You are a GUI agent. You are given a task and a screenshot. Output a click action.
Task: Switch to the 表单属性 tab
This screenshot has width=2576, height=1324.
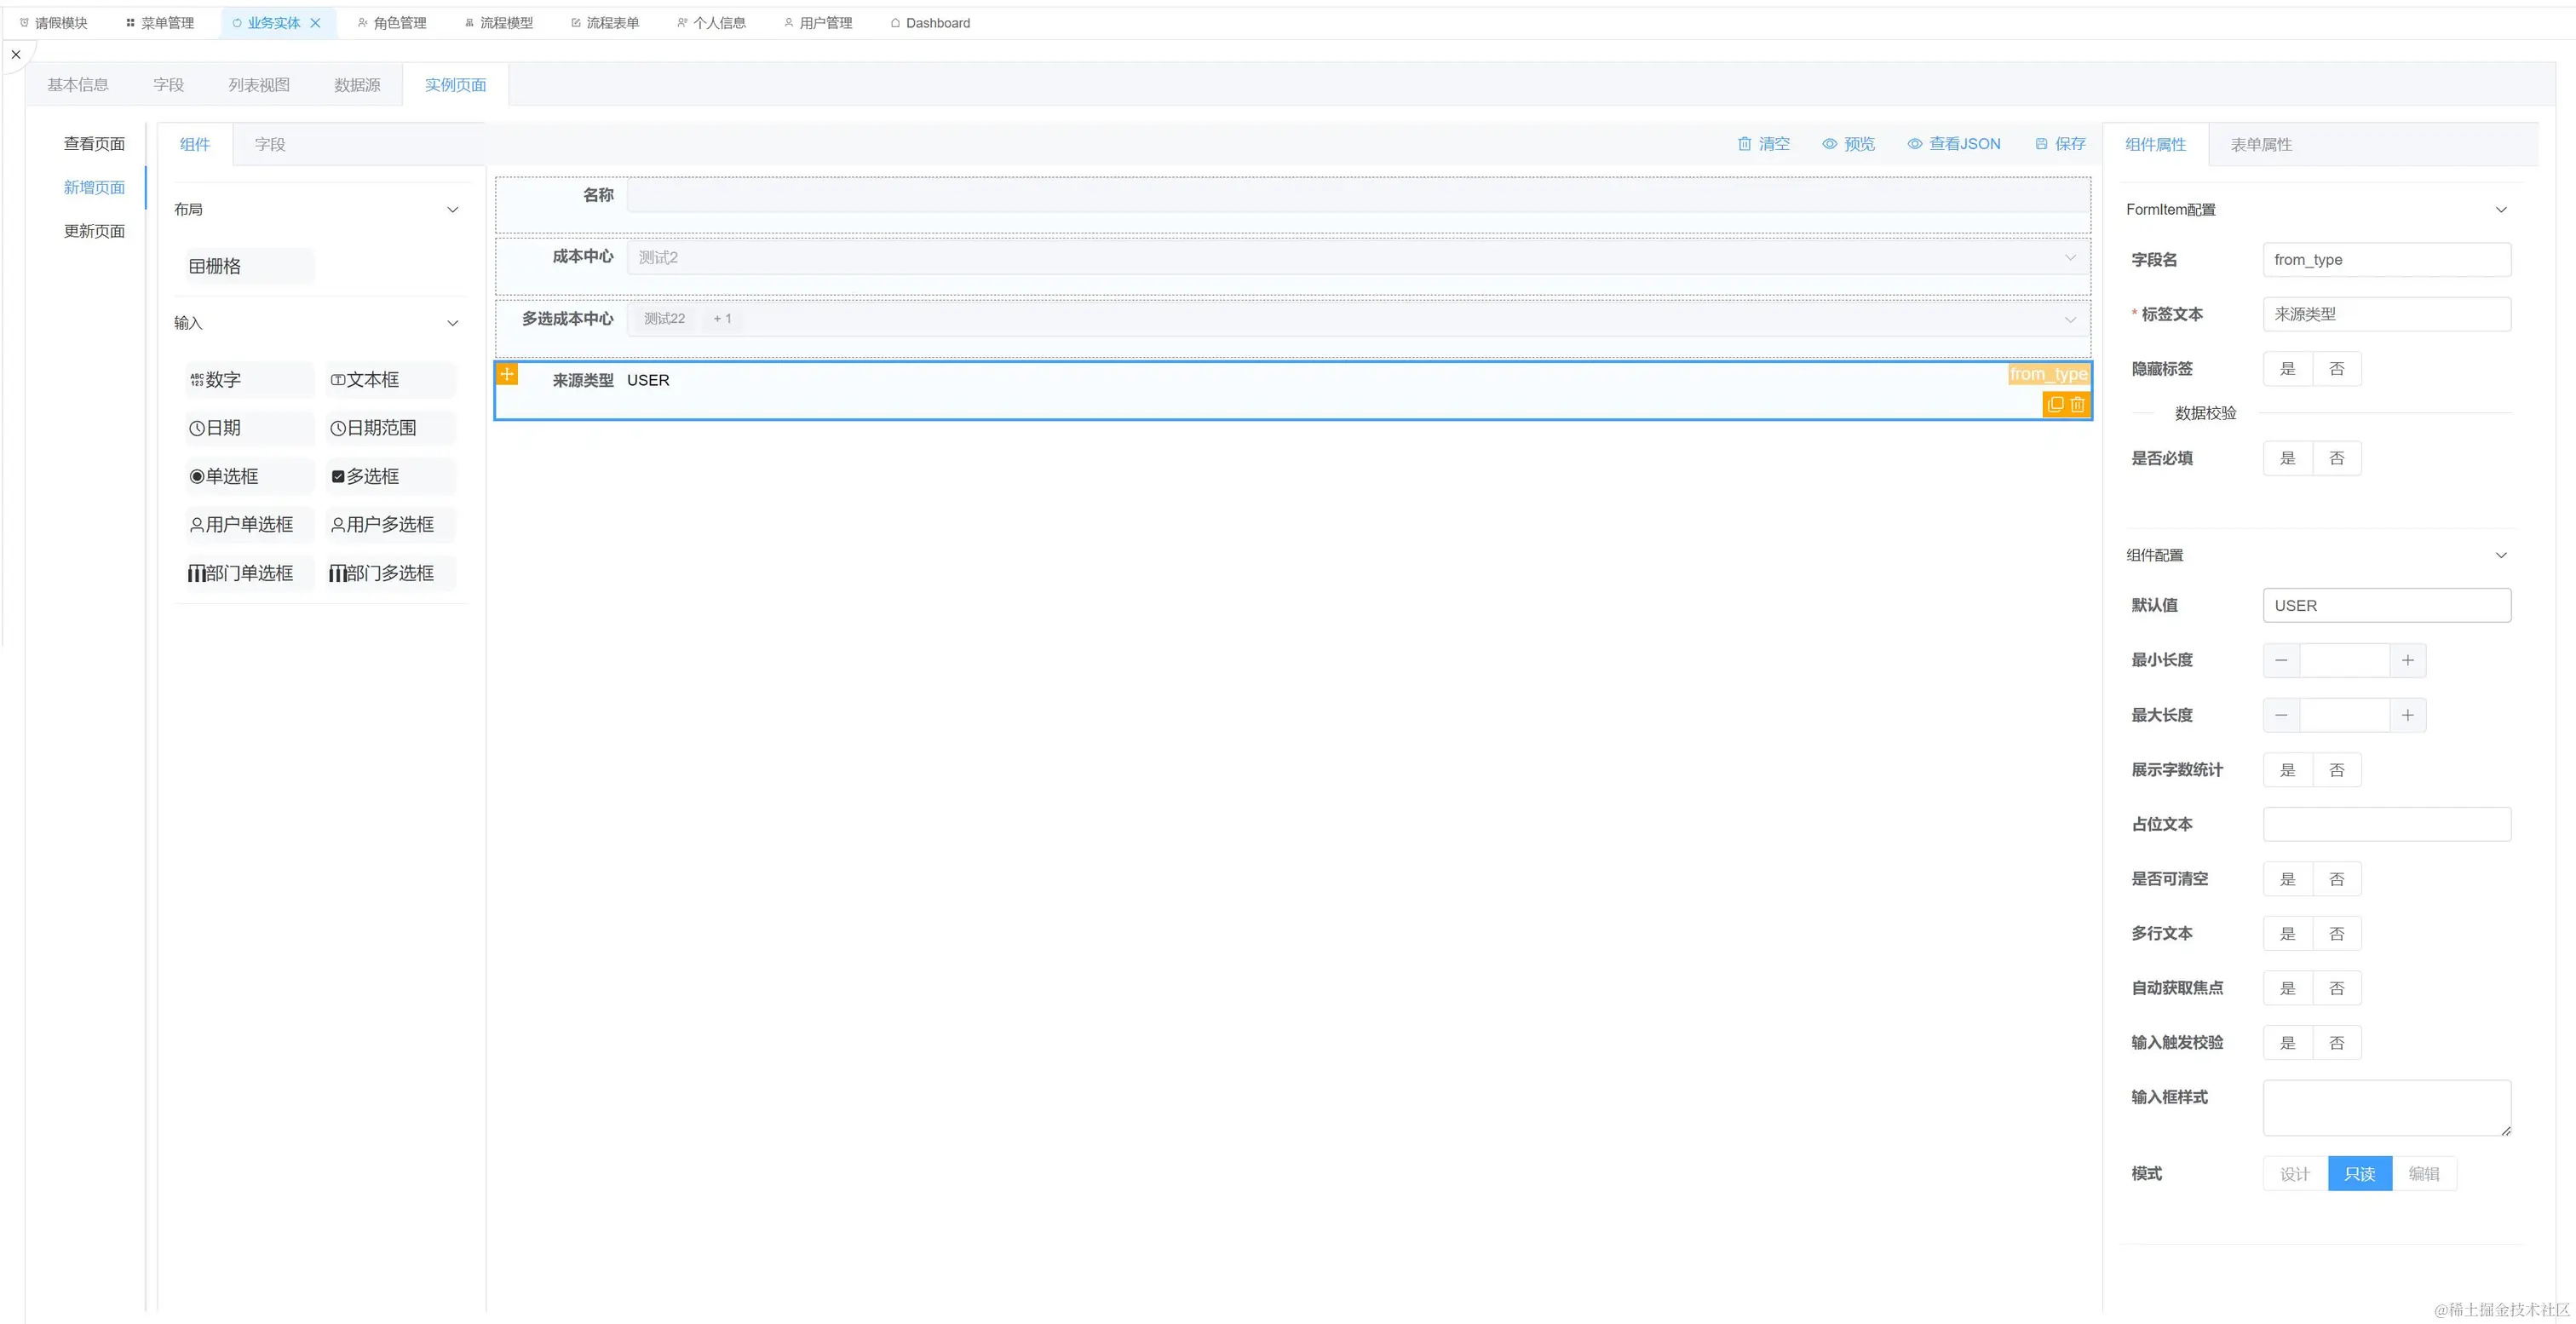click(x=2260, y=145)
